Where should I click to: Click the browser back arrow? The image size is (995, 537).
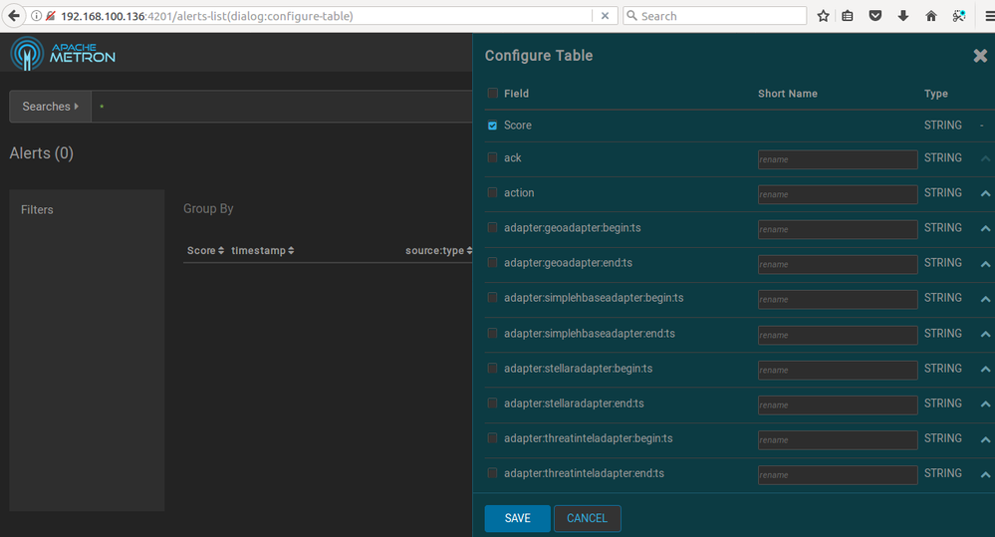[x=14, y=16]
